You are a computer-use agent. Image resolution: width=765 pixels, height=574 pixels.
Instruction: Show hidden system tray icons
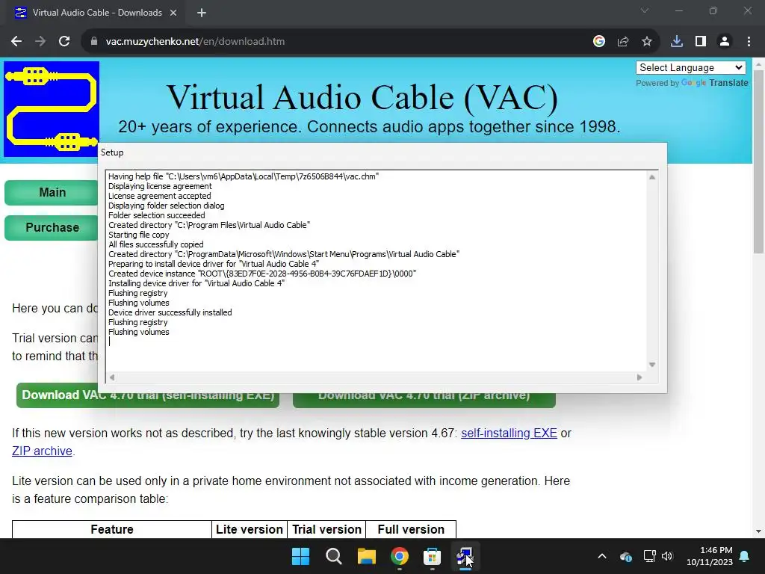(x=602, y=556)
